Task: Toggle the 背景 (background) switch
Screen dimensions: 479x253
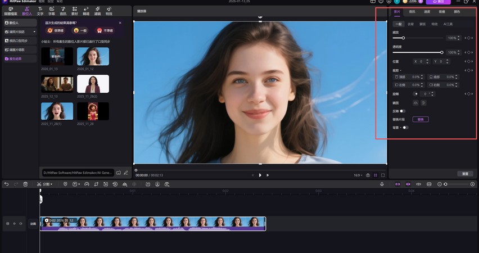Action: [405, 128]
